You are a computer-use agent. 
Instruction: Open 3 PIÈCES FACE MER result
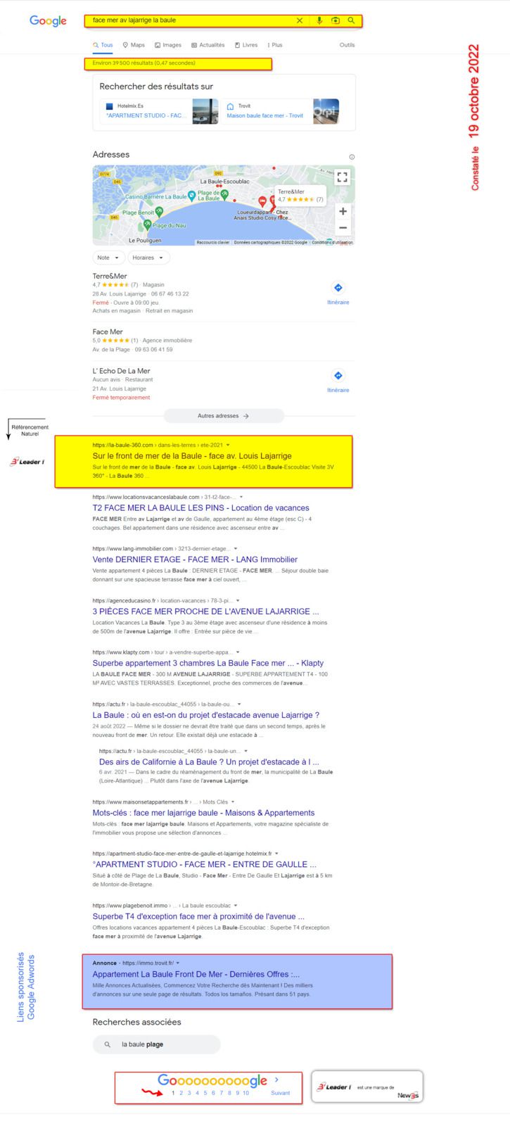[x=205, y=611]
